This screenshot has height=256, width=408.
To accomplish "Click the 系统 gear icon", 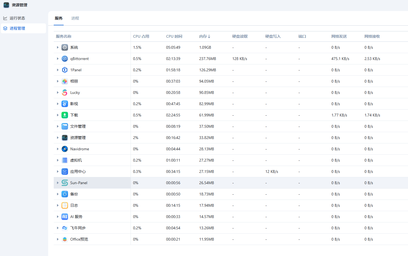I will [x=65, y=47].
